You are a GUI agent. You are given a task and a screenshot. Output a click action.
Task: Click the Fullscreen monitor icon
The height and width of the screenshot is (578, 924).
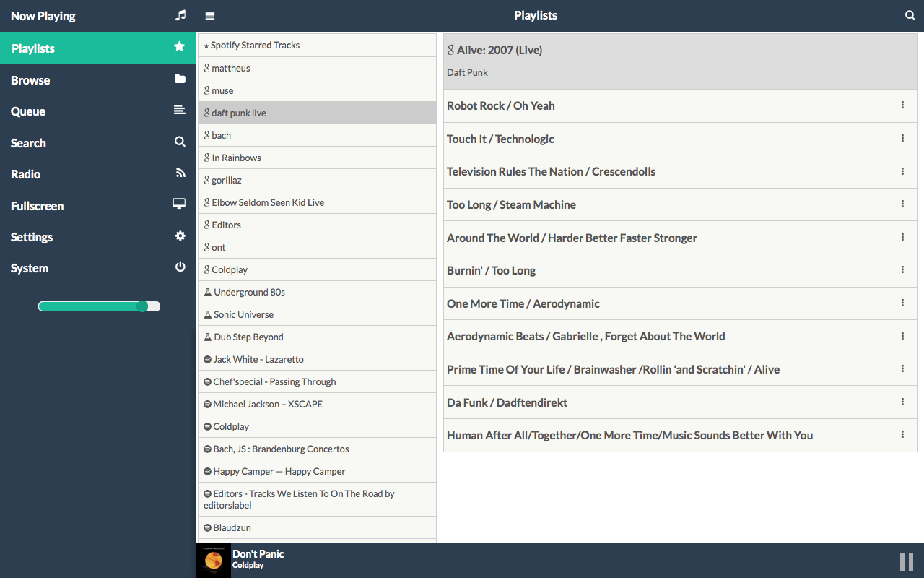click(179, 204)
